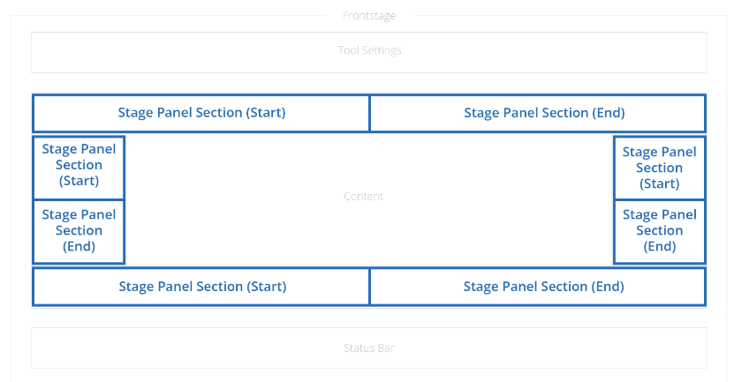Click the central Content area
Image resolution: width=734 pixels, height=382 pixels.
[x=364, y=197]
